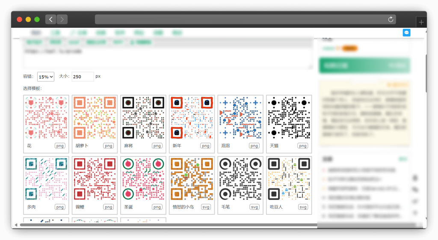438x240 pixels.
Task: Choose the 愤怒的小鸟 QR template
Action: pyautogui.click(x=192, y=179)
